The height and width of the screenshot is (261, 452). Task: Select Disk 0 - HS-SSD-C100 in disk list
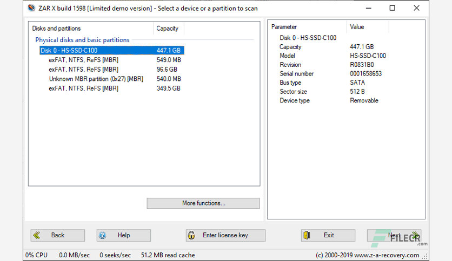[x=112, y=51]
